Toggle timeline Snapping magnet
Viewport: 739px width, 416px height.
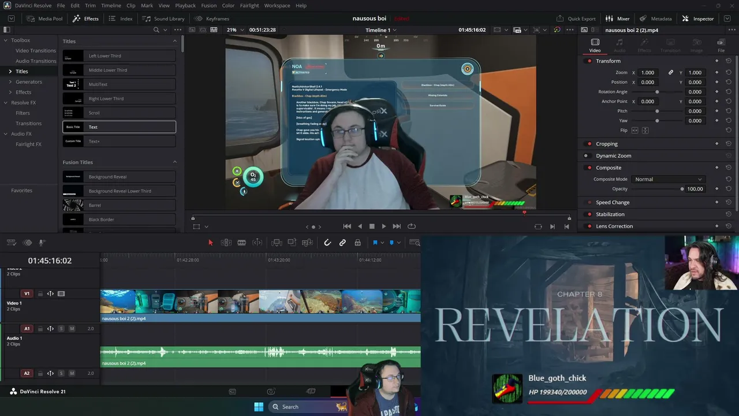tap(327, 243)
